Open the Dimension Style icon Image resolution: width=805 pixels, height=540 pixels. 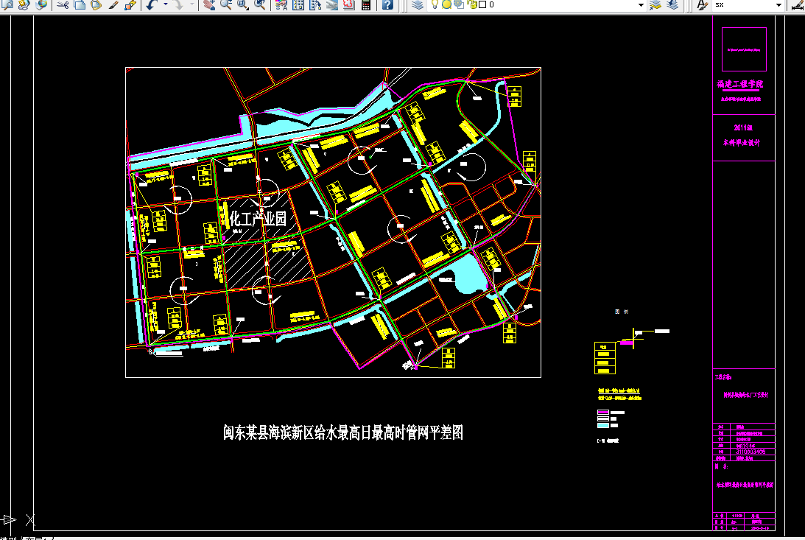click(x=798, y=4)
